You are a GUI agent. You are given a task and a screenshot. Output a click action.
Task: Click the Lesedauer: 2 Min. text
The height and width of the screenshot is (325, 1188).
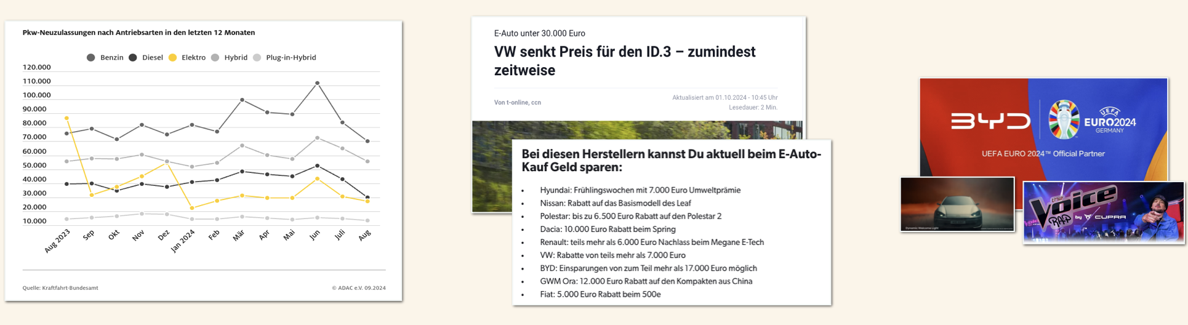click(x=753, y=108)
